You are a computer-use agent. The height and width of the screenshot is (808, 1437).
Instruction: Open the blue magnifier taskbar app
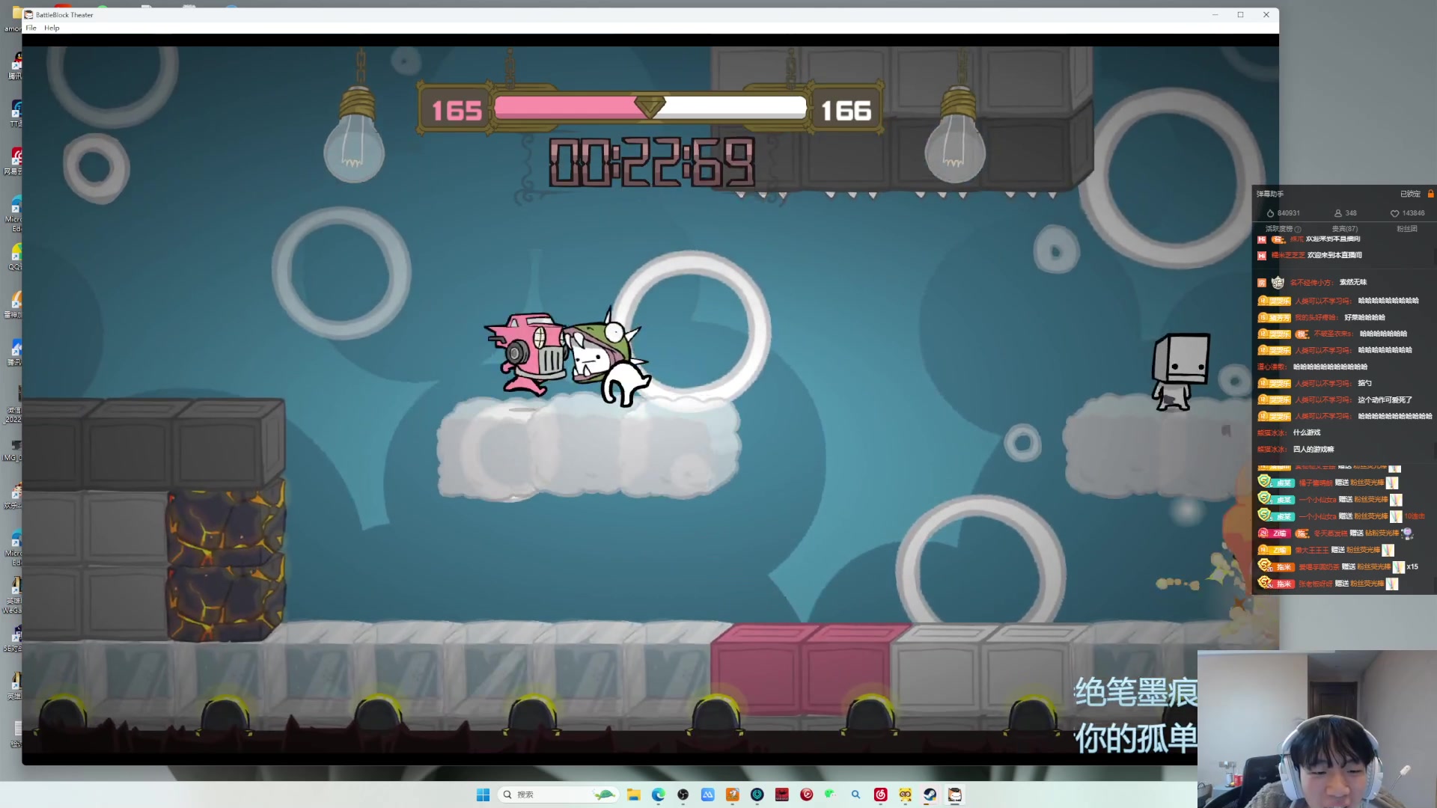[x=855, y=795]
